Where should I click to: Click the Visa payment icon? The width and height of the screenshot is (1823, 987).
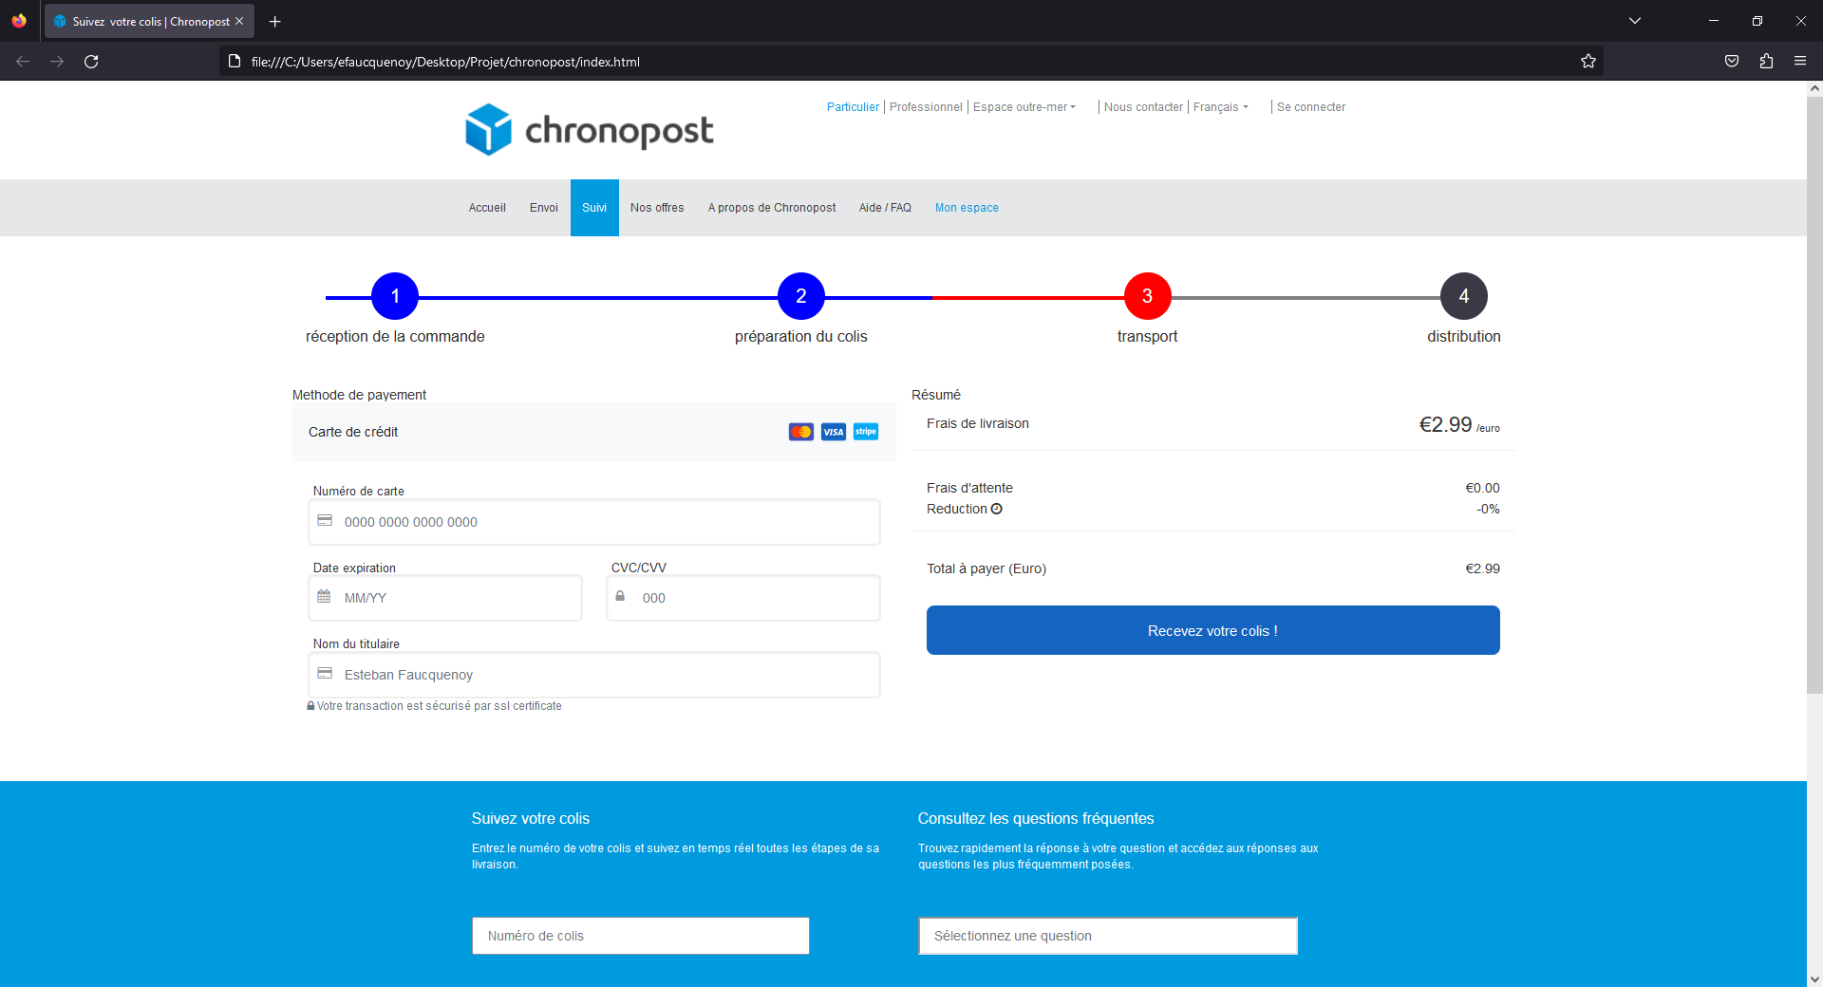pos(834,432)
